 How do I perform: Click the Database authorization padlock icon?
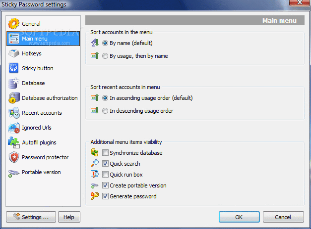13,98
